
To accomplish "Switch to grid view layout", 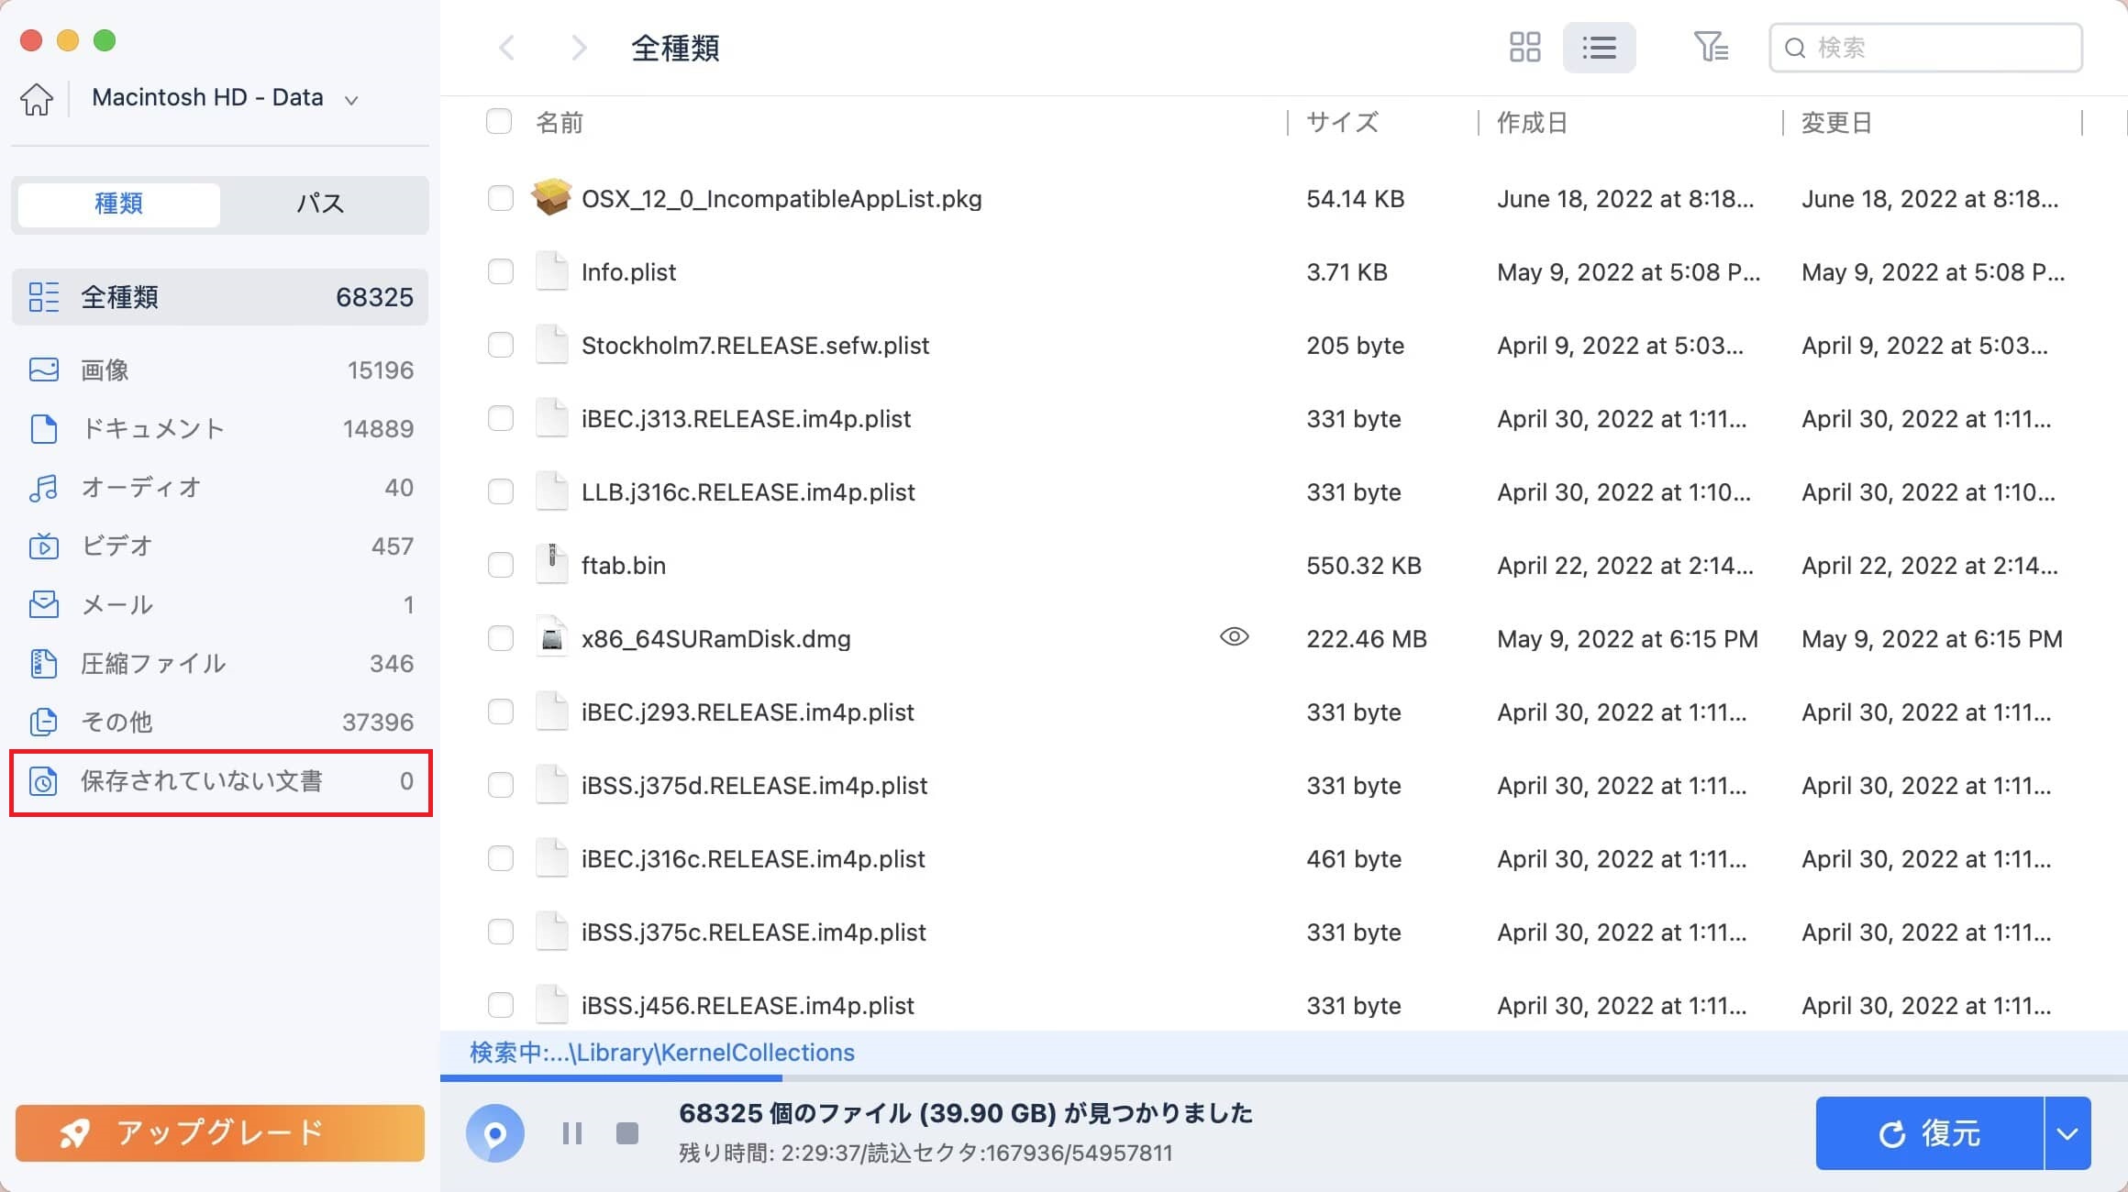I will pos(1524,47).
